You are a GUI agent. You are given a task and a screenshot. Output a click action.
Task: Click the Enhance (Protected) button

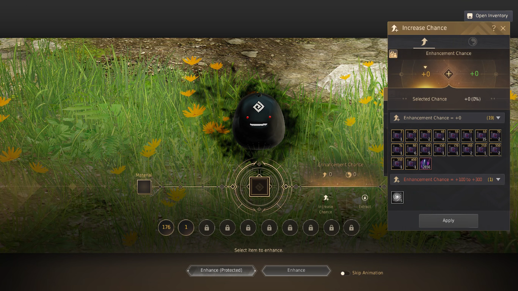(221, 270)
